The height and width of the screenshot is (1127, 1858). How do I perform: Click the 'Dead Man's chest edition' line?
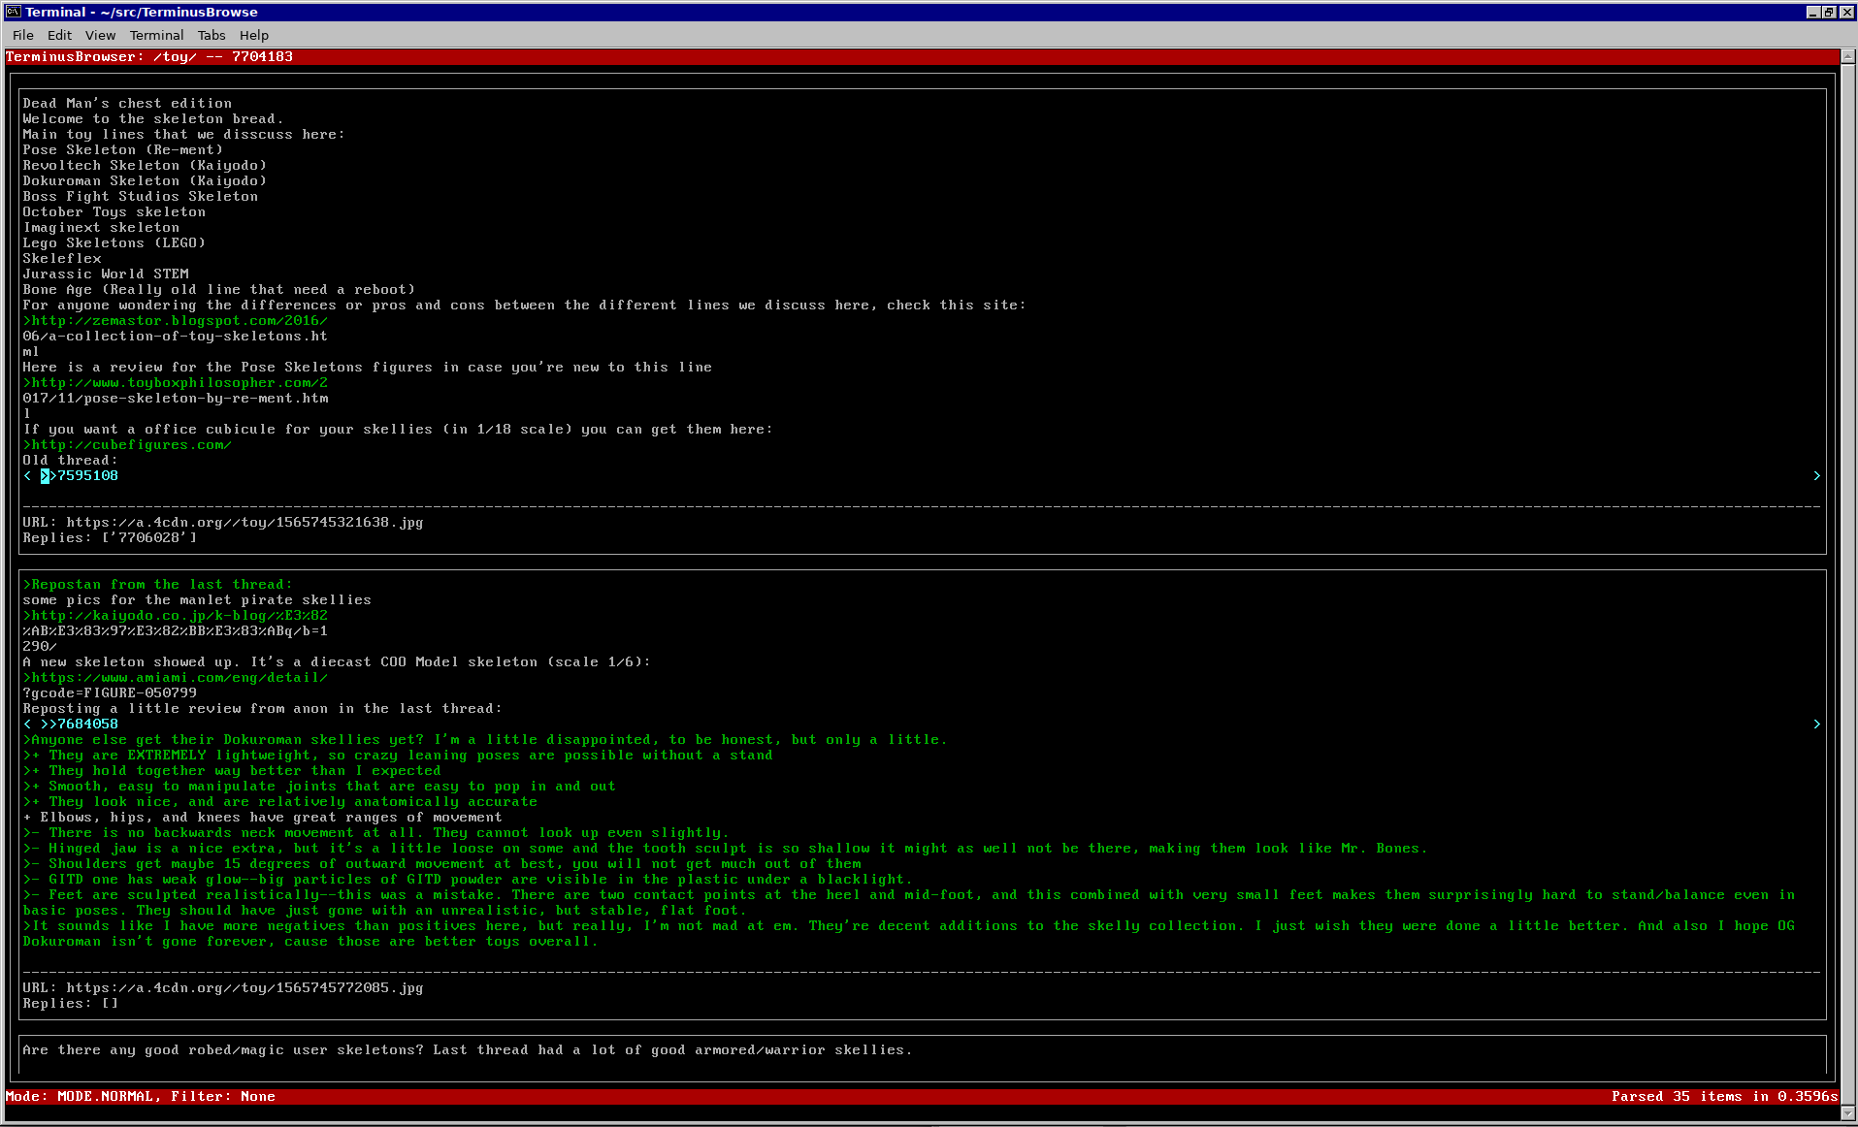(x=127, y=103)
